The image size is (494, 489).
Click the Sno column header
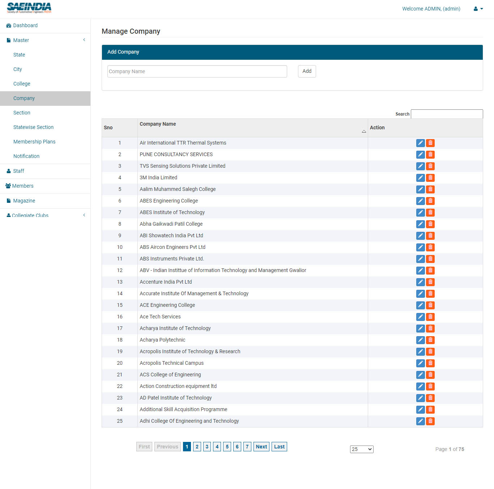[120, 128]
